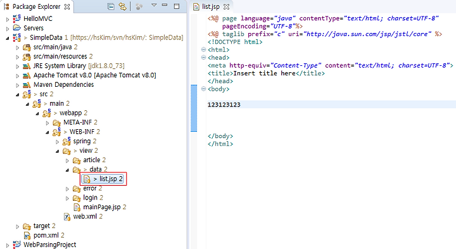
Task: Close the list.jsp editor tab
Action: [x=227, y=7]
